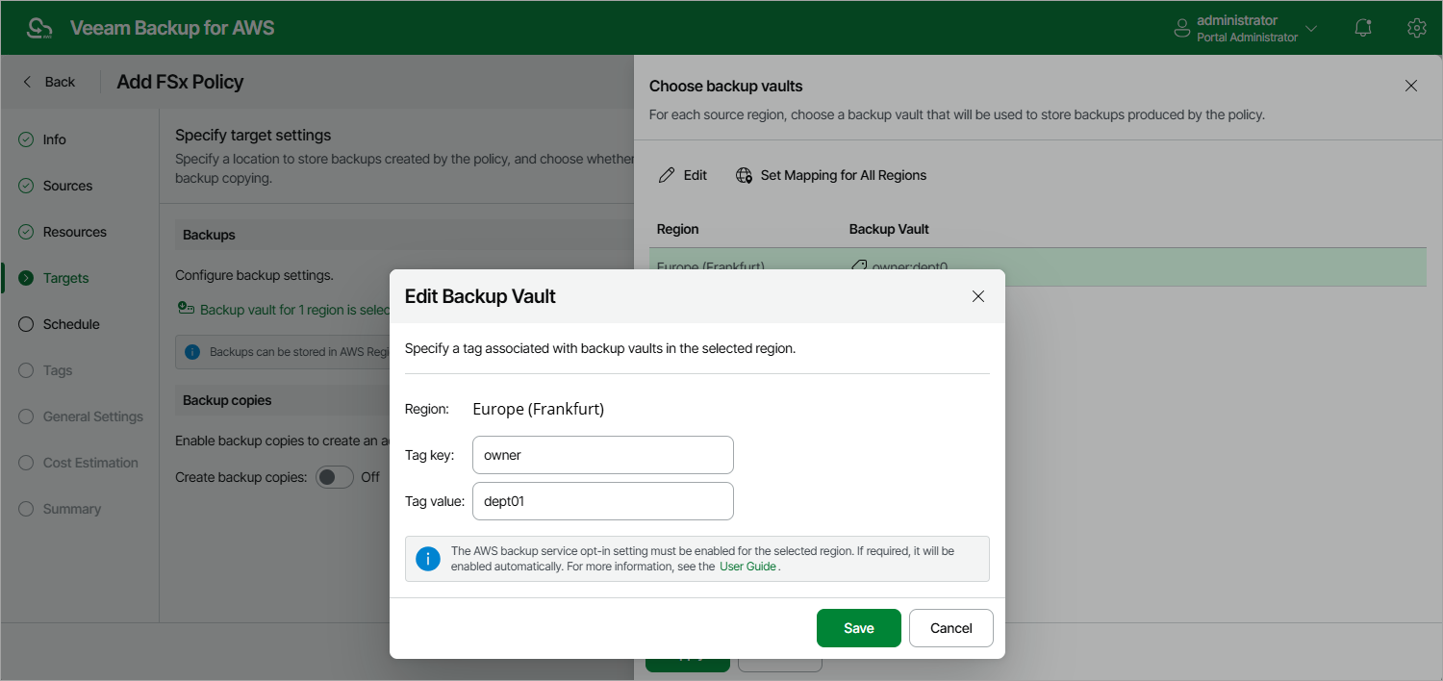Open the Sources wizard step
The image size is (1443, 681).
67,186
